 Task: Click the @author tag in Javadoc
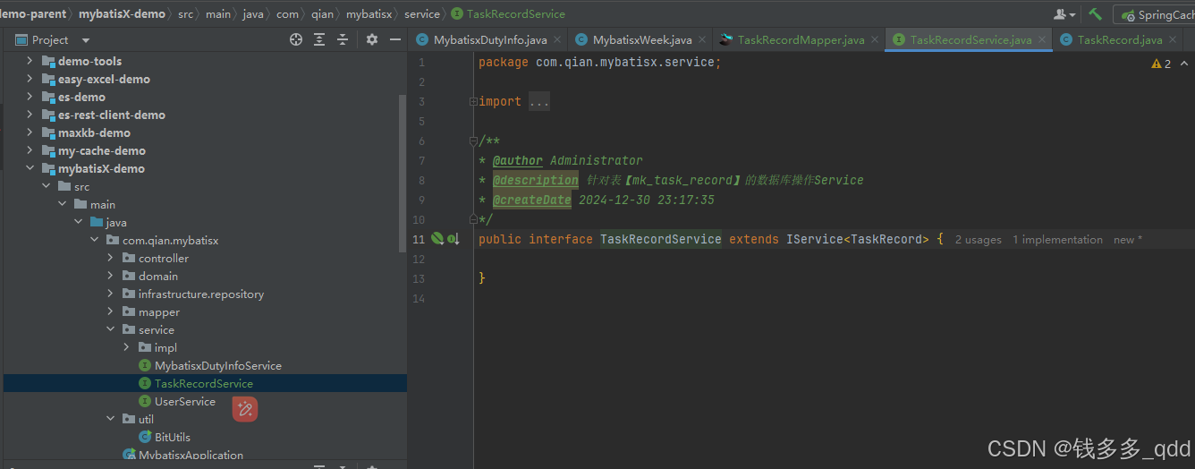517,160
